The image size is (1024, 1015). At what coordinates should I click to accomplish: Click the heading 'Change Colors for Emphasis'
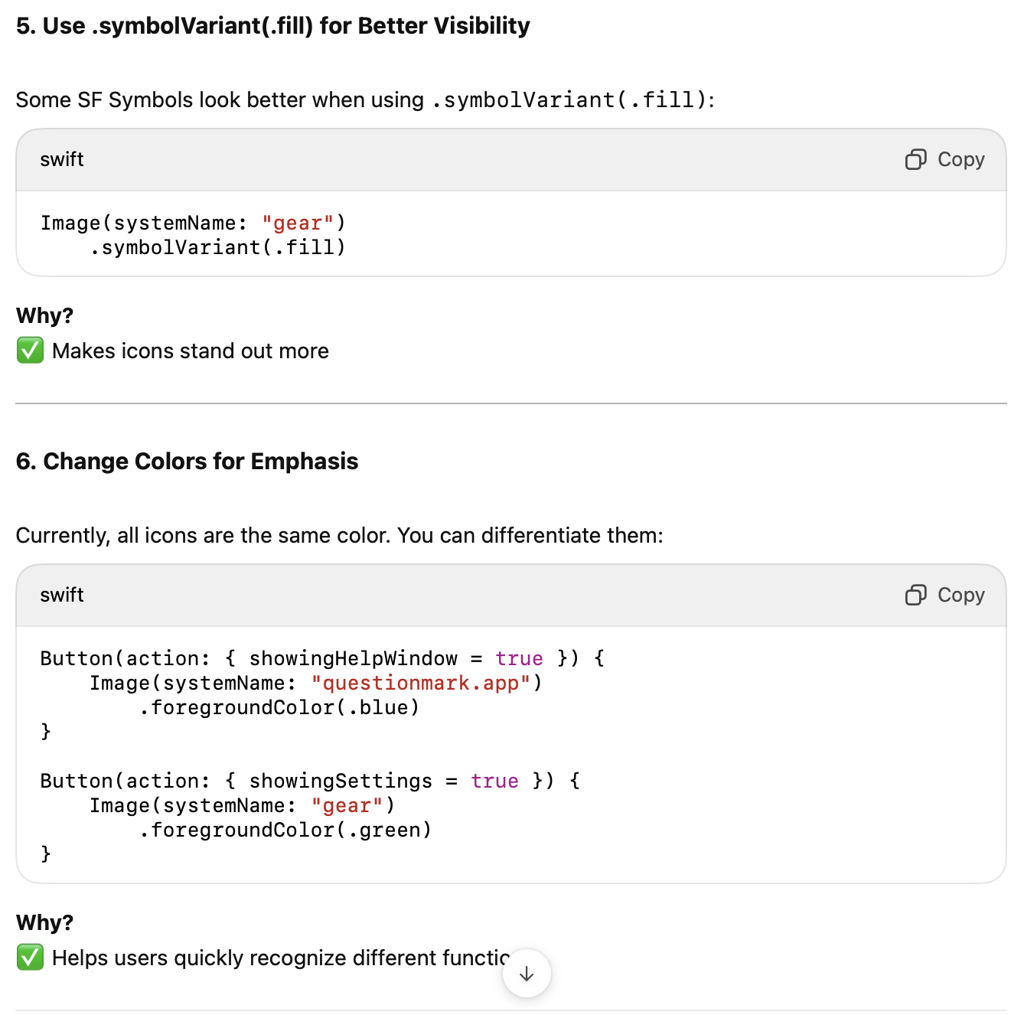click(x=187, y=461)
